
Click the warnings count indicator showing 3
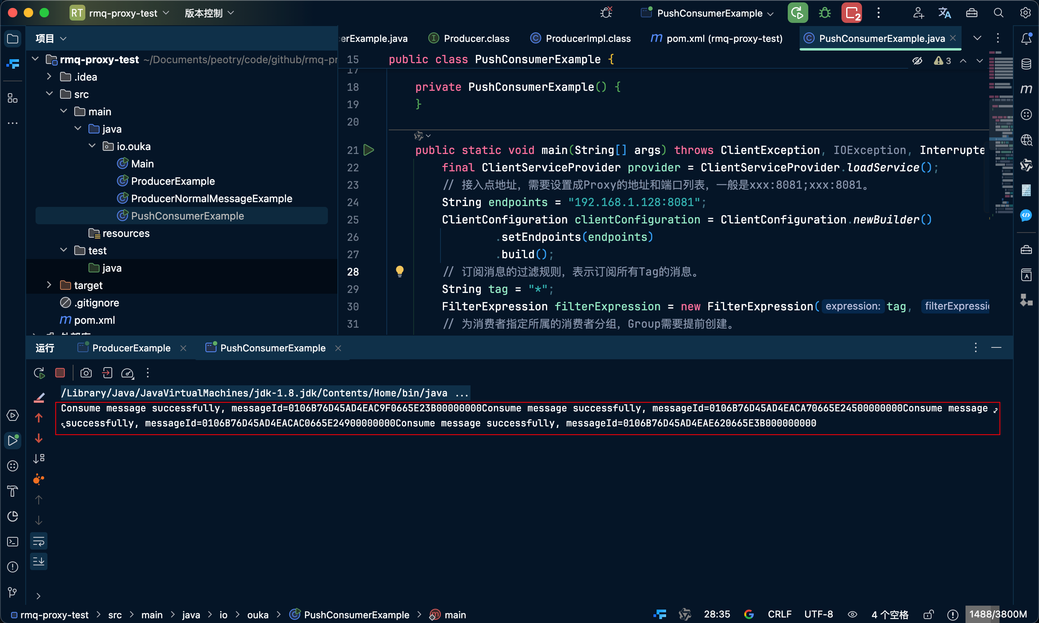pyautogui.click(x=942, y=61)
